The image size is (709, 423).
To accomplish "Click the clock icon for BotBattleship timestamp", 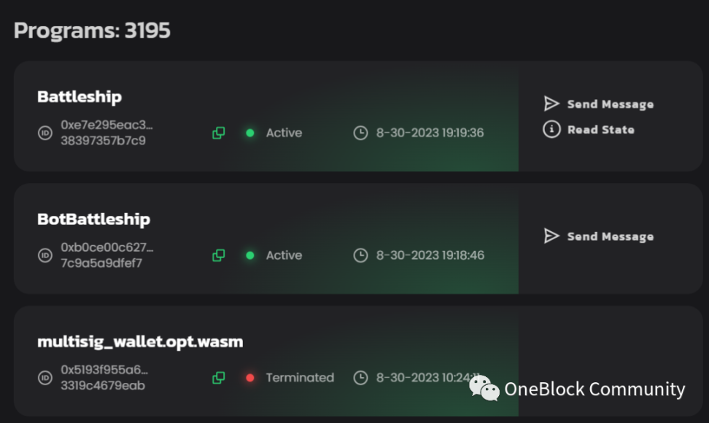I will tap(360, 255).
